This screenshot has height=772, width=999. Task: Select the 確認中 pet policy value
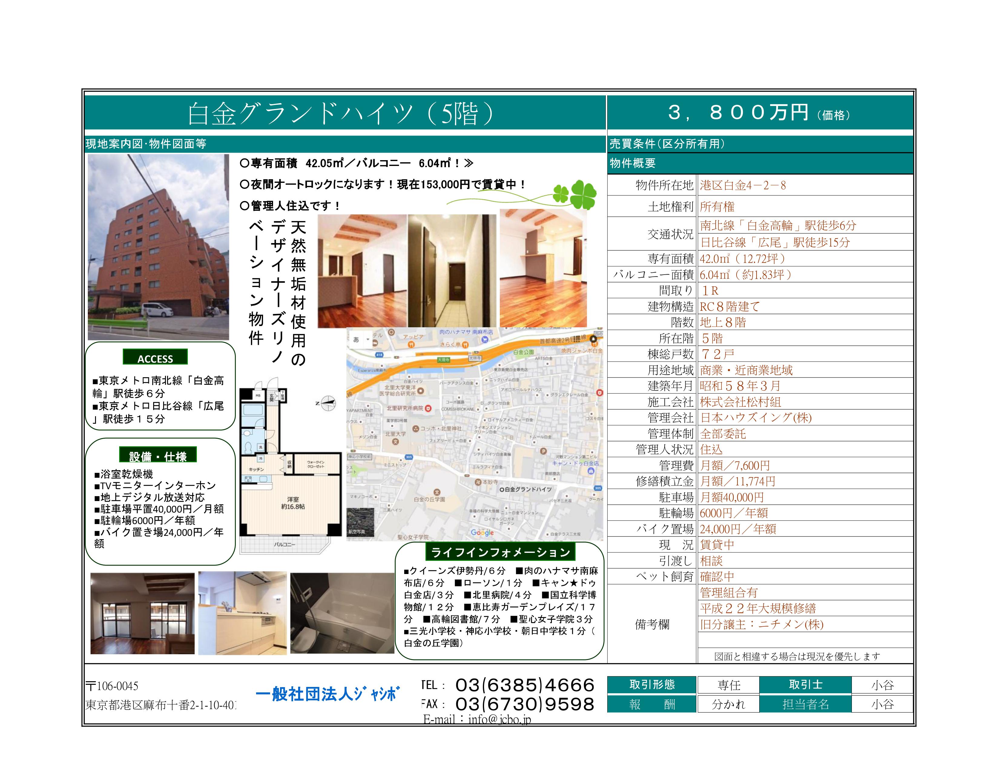click(x=717, y=577)
